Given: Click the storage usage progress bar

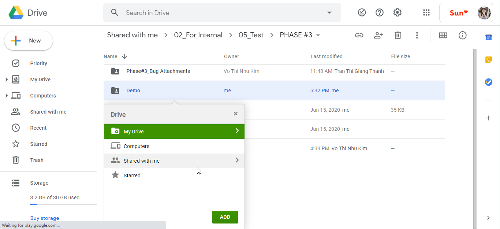Looking at the screenshot, I should pos(63,204).
